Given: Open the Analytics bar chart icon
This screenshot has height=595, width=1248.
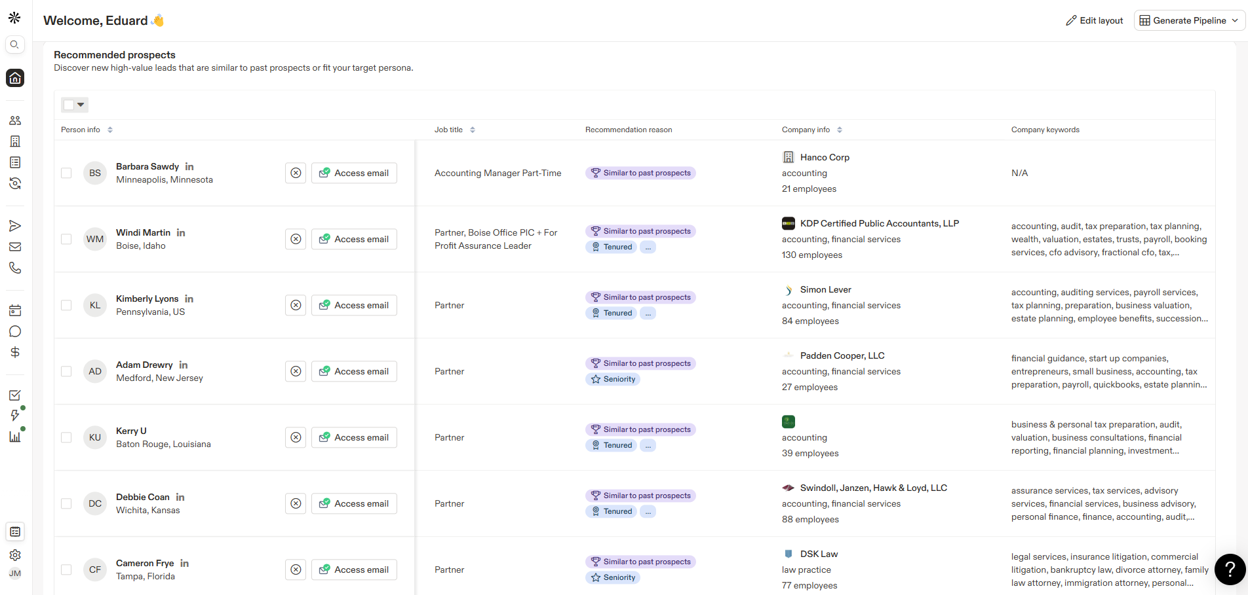Looking at the screenshot, I should [x=15, y=437].
